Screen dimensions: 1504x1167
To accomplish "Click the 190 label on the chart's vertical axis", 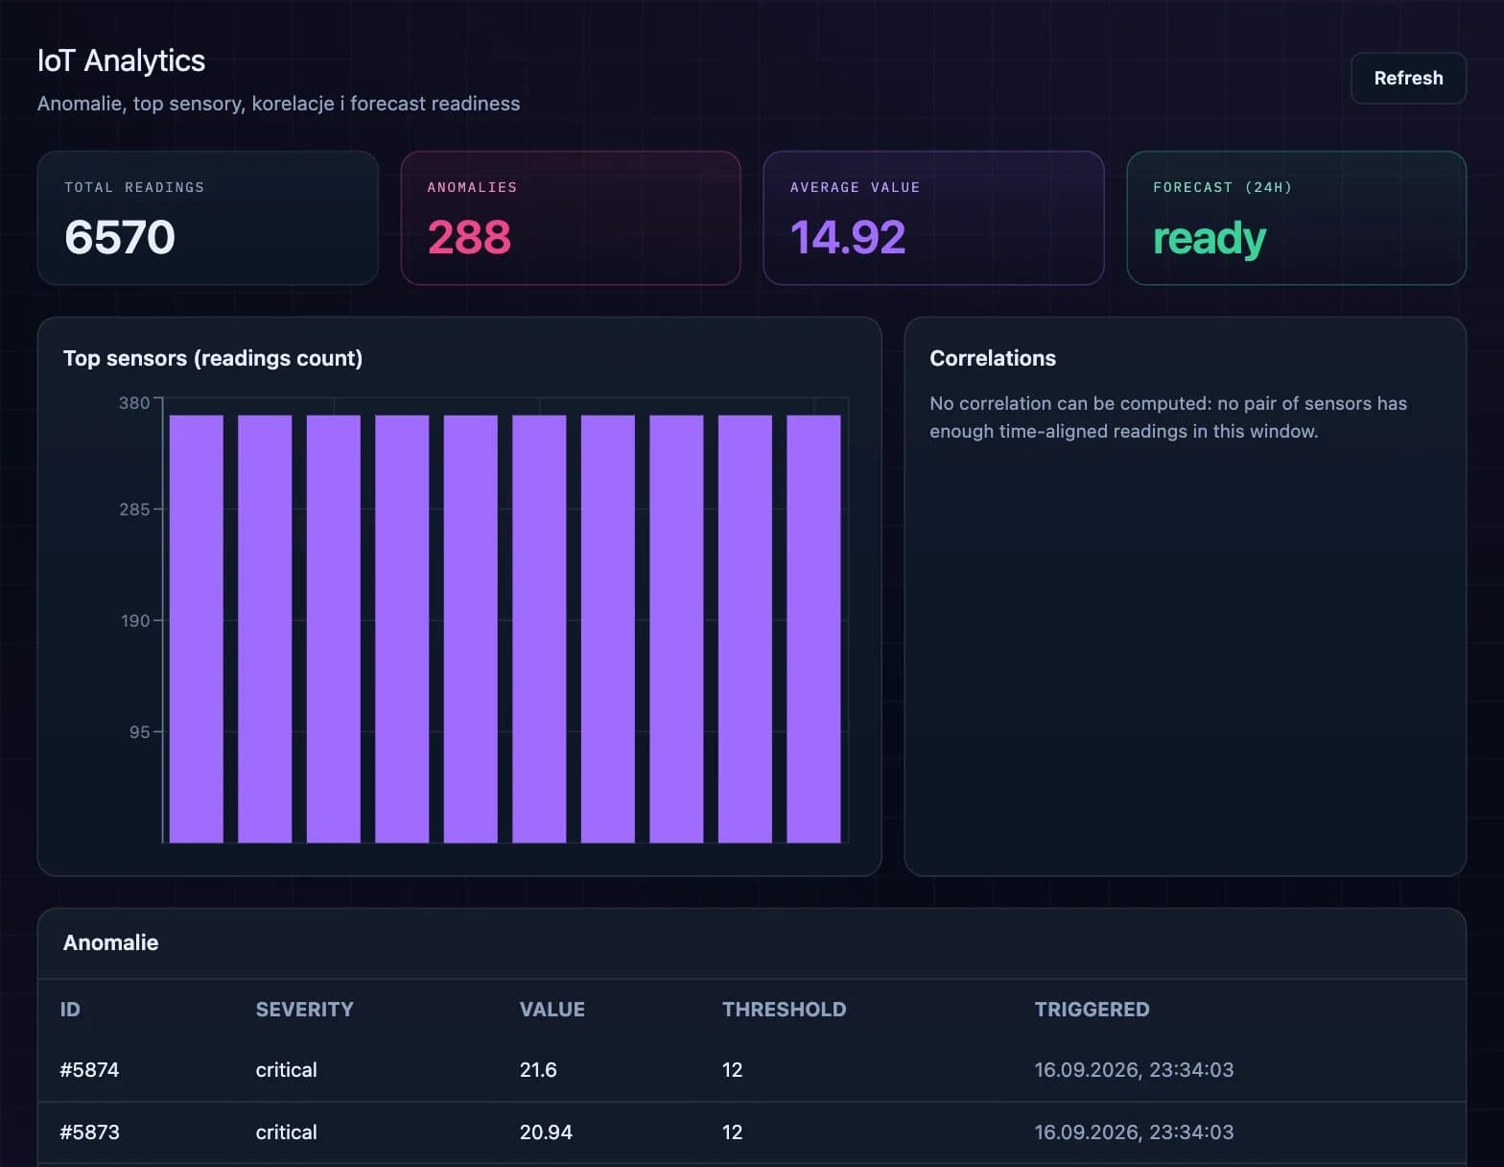I will point(135,621).
